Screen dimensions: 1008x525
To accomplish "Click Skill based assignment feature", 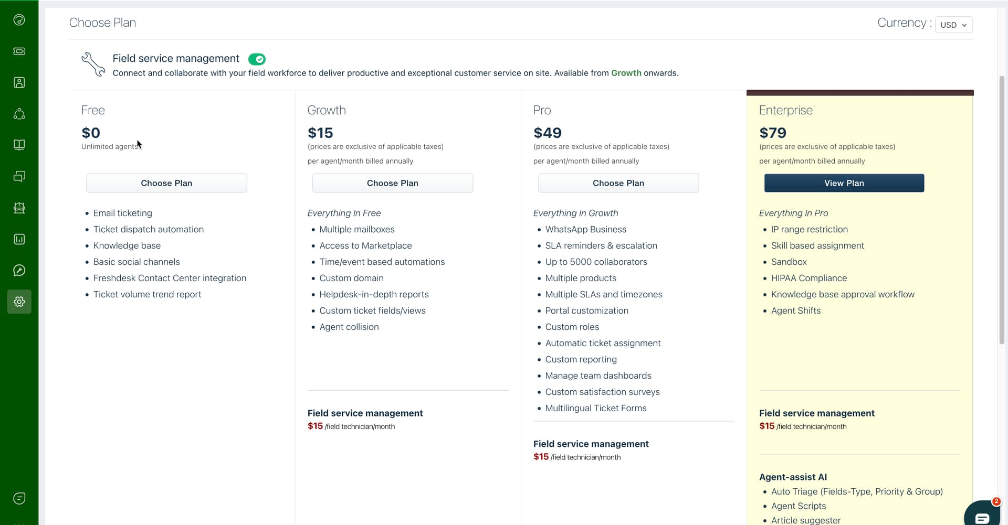I will pos(817,245).
